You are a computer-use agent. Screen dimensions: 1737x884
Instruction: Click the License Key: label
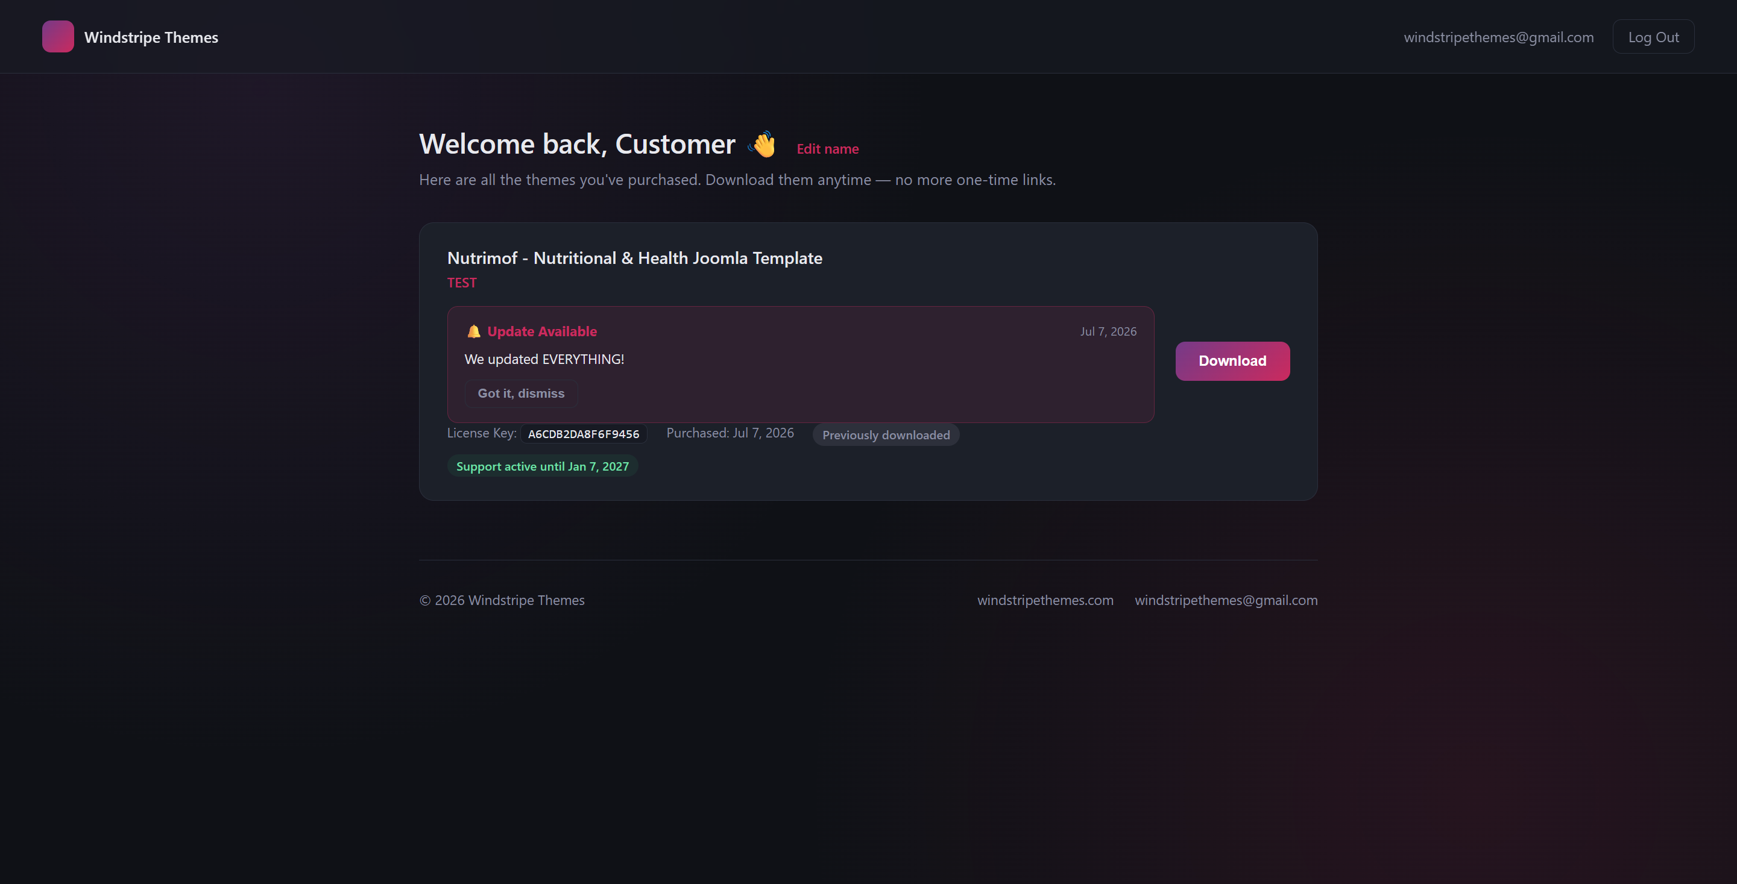pyautogui.click(x=482, y=433)
